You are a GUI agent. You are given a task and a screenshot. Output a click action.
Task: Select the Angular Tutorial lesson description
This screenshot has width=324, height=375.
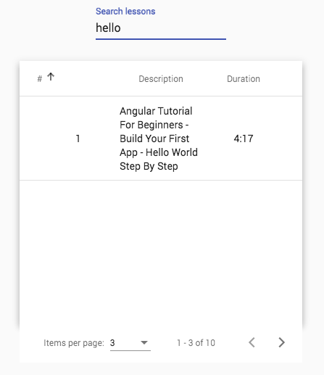coord(159,139)
